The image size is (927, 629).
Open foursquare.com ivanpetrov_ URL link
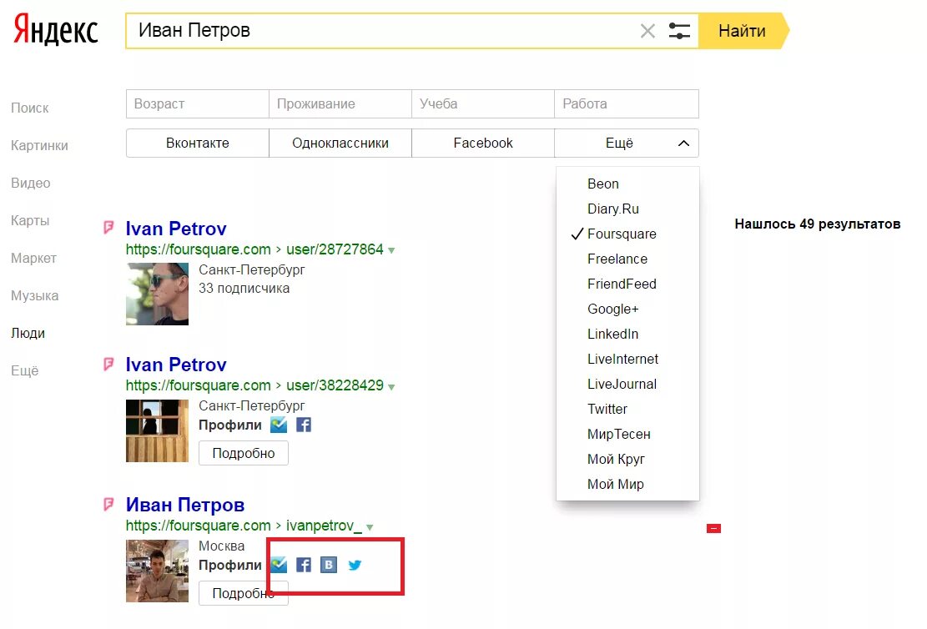(x=244, y=526)
